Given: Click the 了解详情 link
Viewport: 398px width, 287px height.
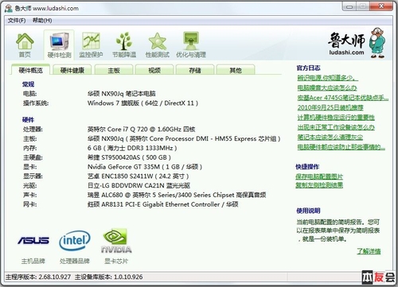Looking at the screenshot, I should pos(369,251).
